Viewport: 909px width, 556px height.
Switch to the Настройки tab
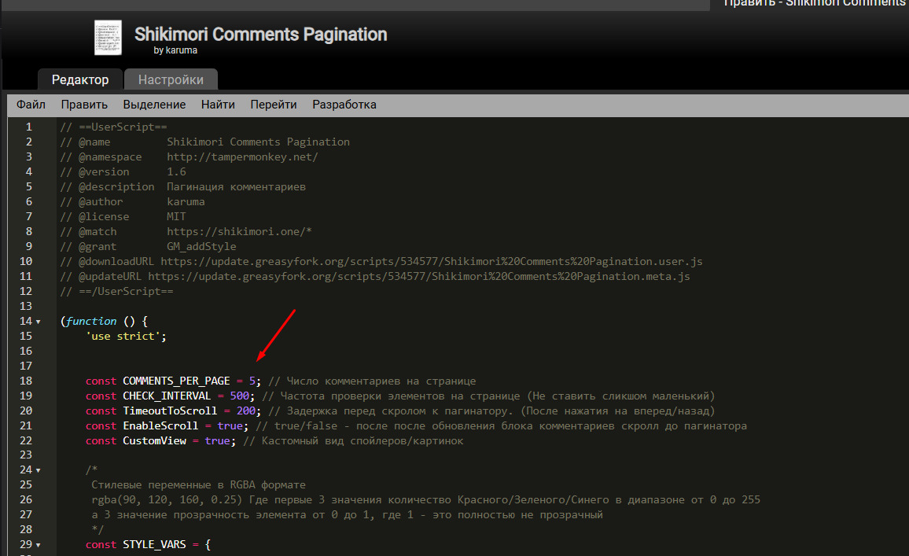click(171, 79)
